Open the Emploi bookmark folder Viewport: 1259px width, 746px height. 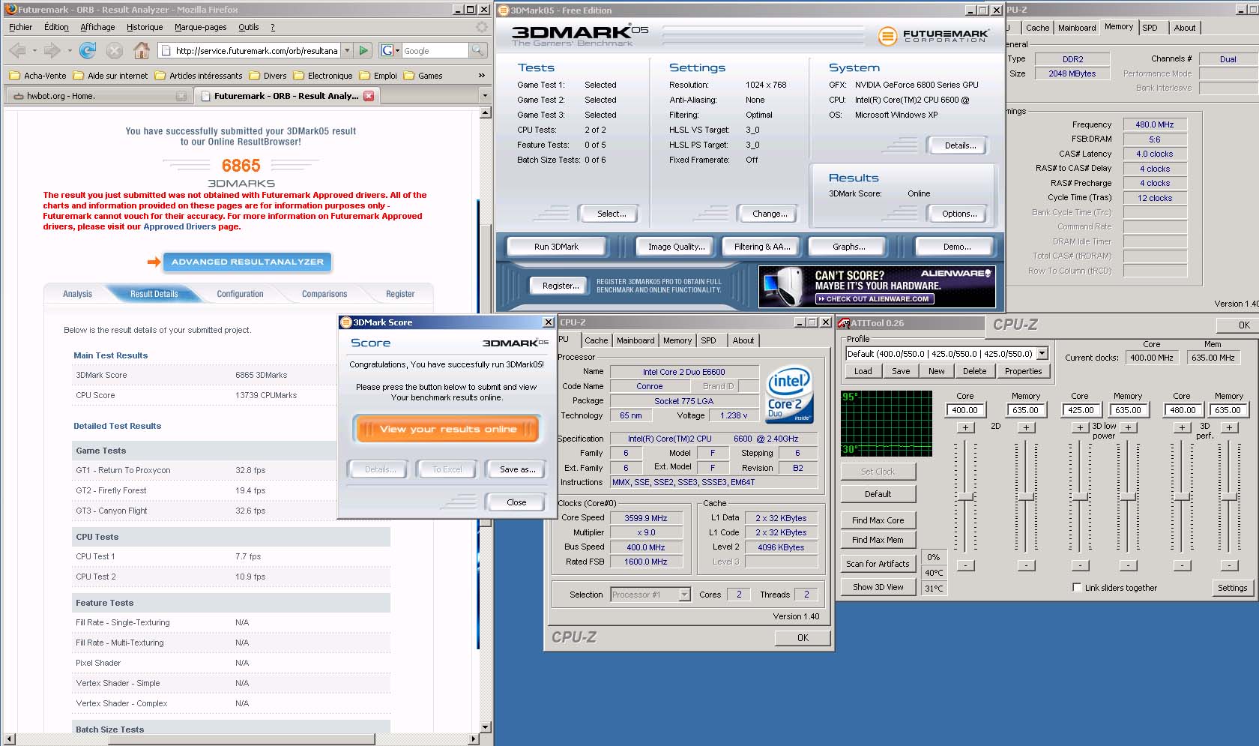point(378,76)
